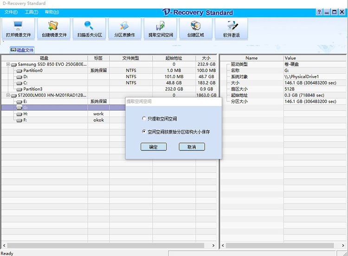Select the 创建区域 toolbar icon
This screenshot has height=256, width=348.
coord(196,29)
